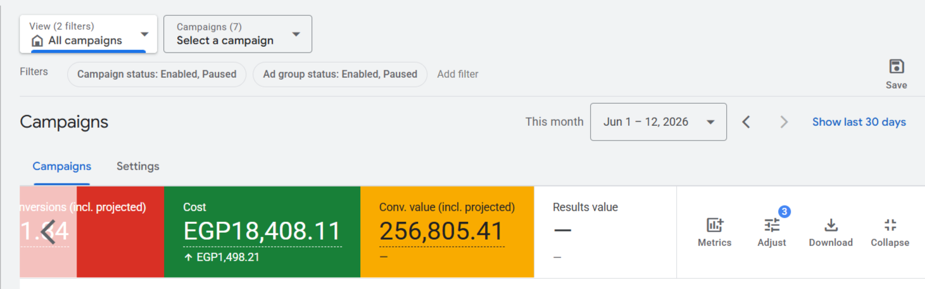Open the View All campaigns dropdown

88,34
